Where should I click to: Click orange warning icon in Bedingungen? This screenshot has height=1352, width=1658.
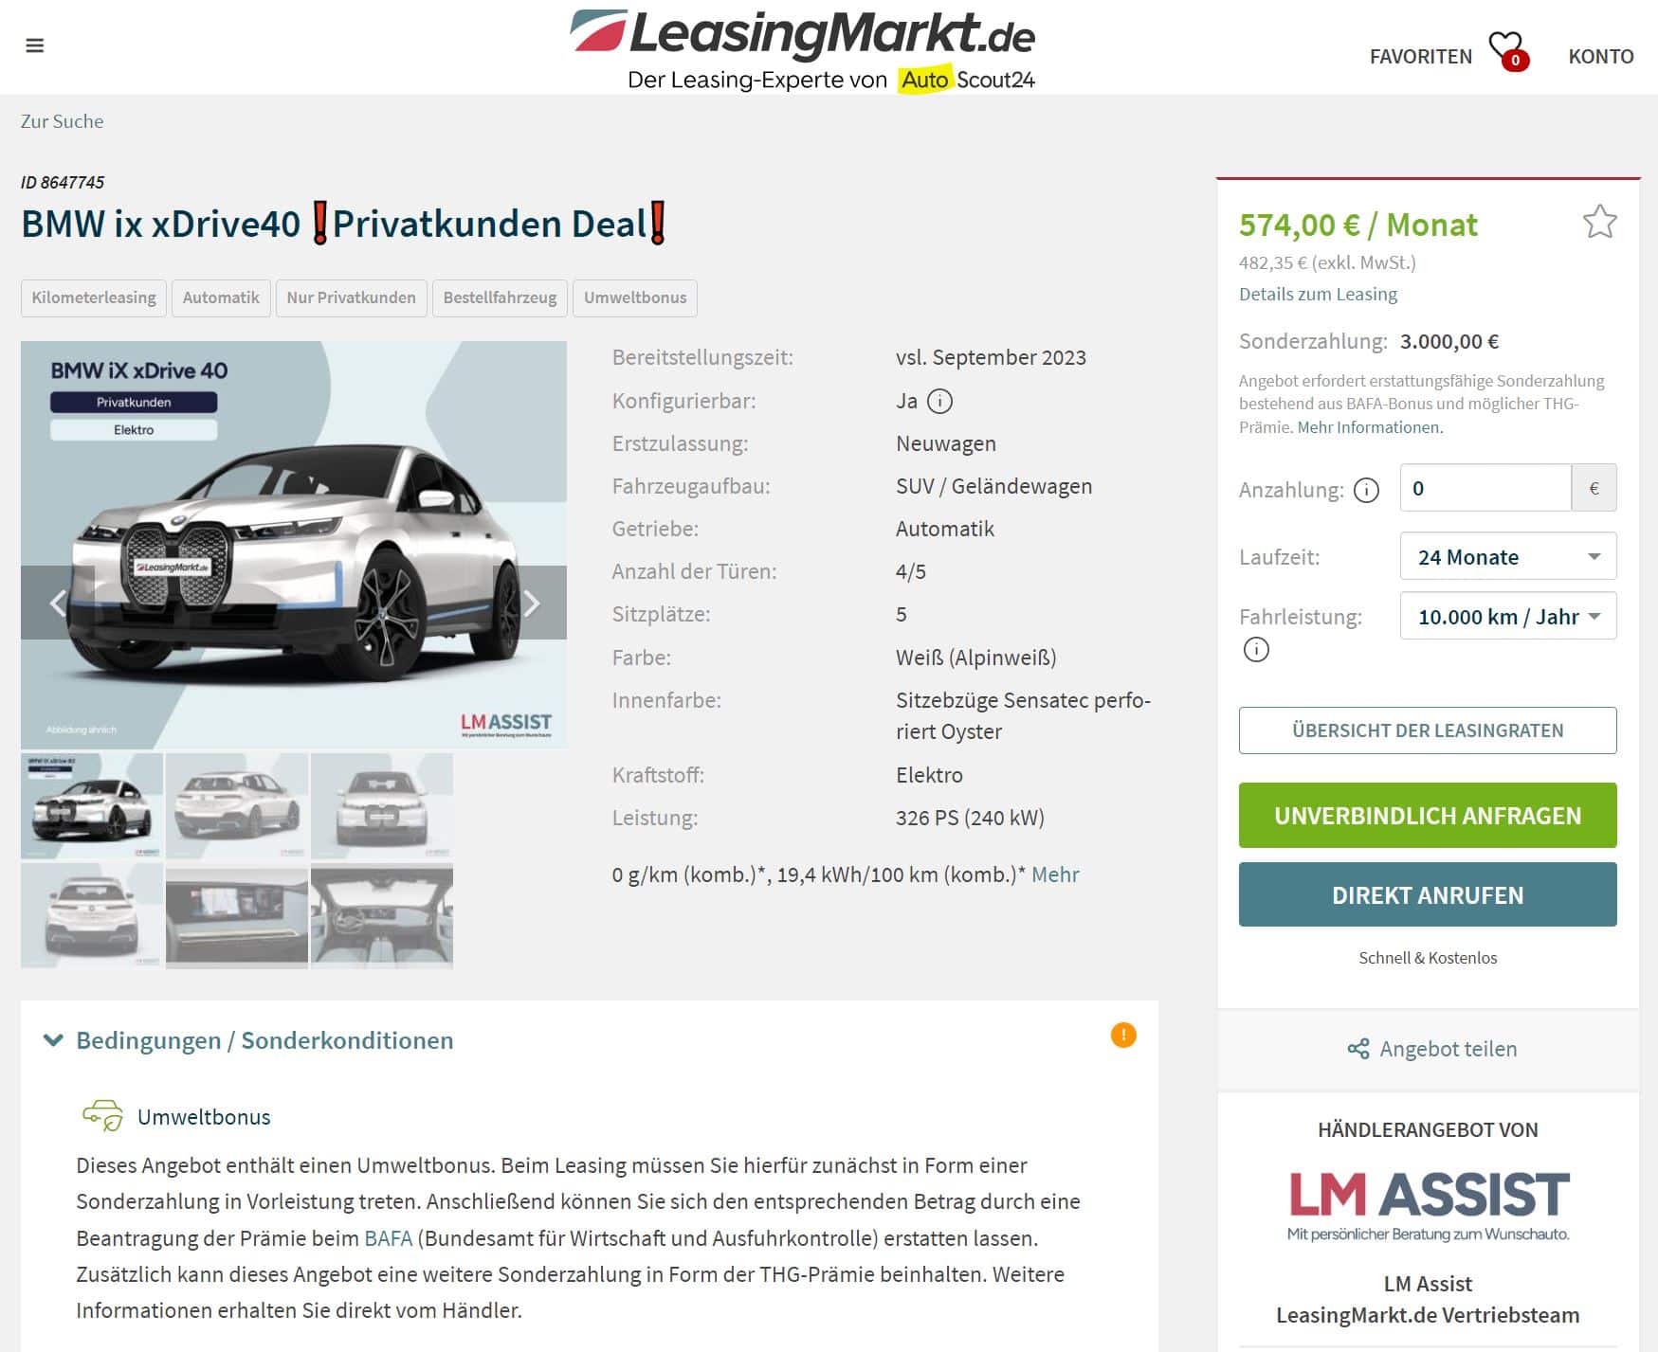[x=1123, y=1035]
